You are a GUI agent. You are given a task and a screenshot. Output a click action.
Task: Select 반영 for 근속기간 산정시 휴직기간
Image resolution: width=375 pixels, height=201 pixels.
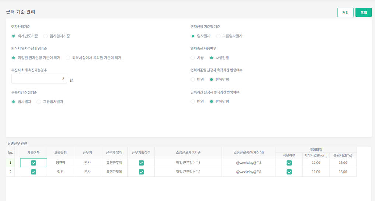[x=193, y=102]
